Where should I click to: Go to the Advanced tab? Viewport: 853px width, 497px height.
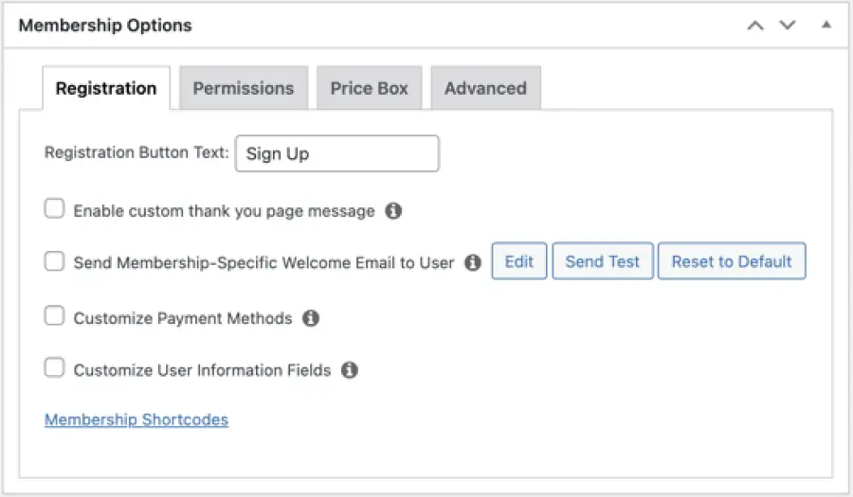pos(486,88)
